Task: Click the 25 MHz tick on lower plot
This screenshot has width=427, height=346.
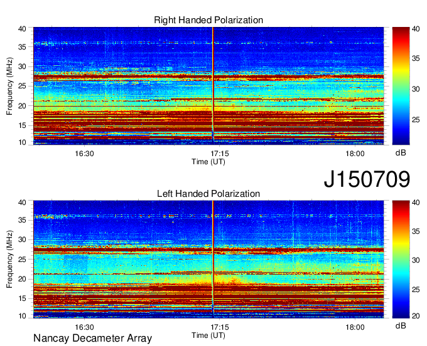Action: point(22,259)
